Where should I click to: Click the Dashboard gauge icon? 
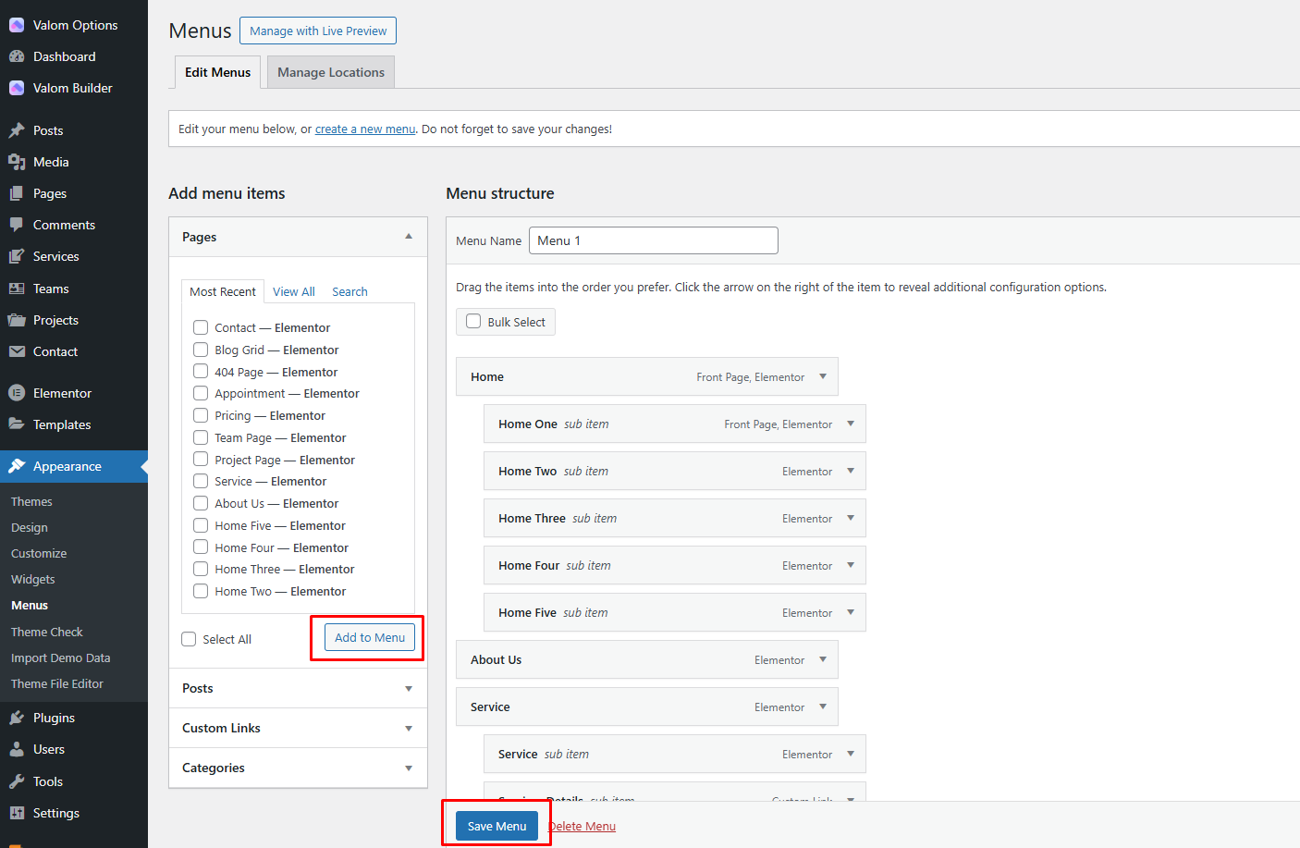[x=17, y=56]
